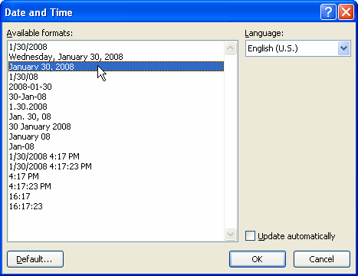Select the 16:17:23 time format
Screen dimensions: 358x276
point(117,206)
